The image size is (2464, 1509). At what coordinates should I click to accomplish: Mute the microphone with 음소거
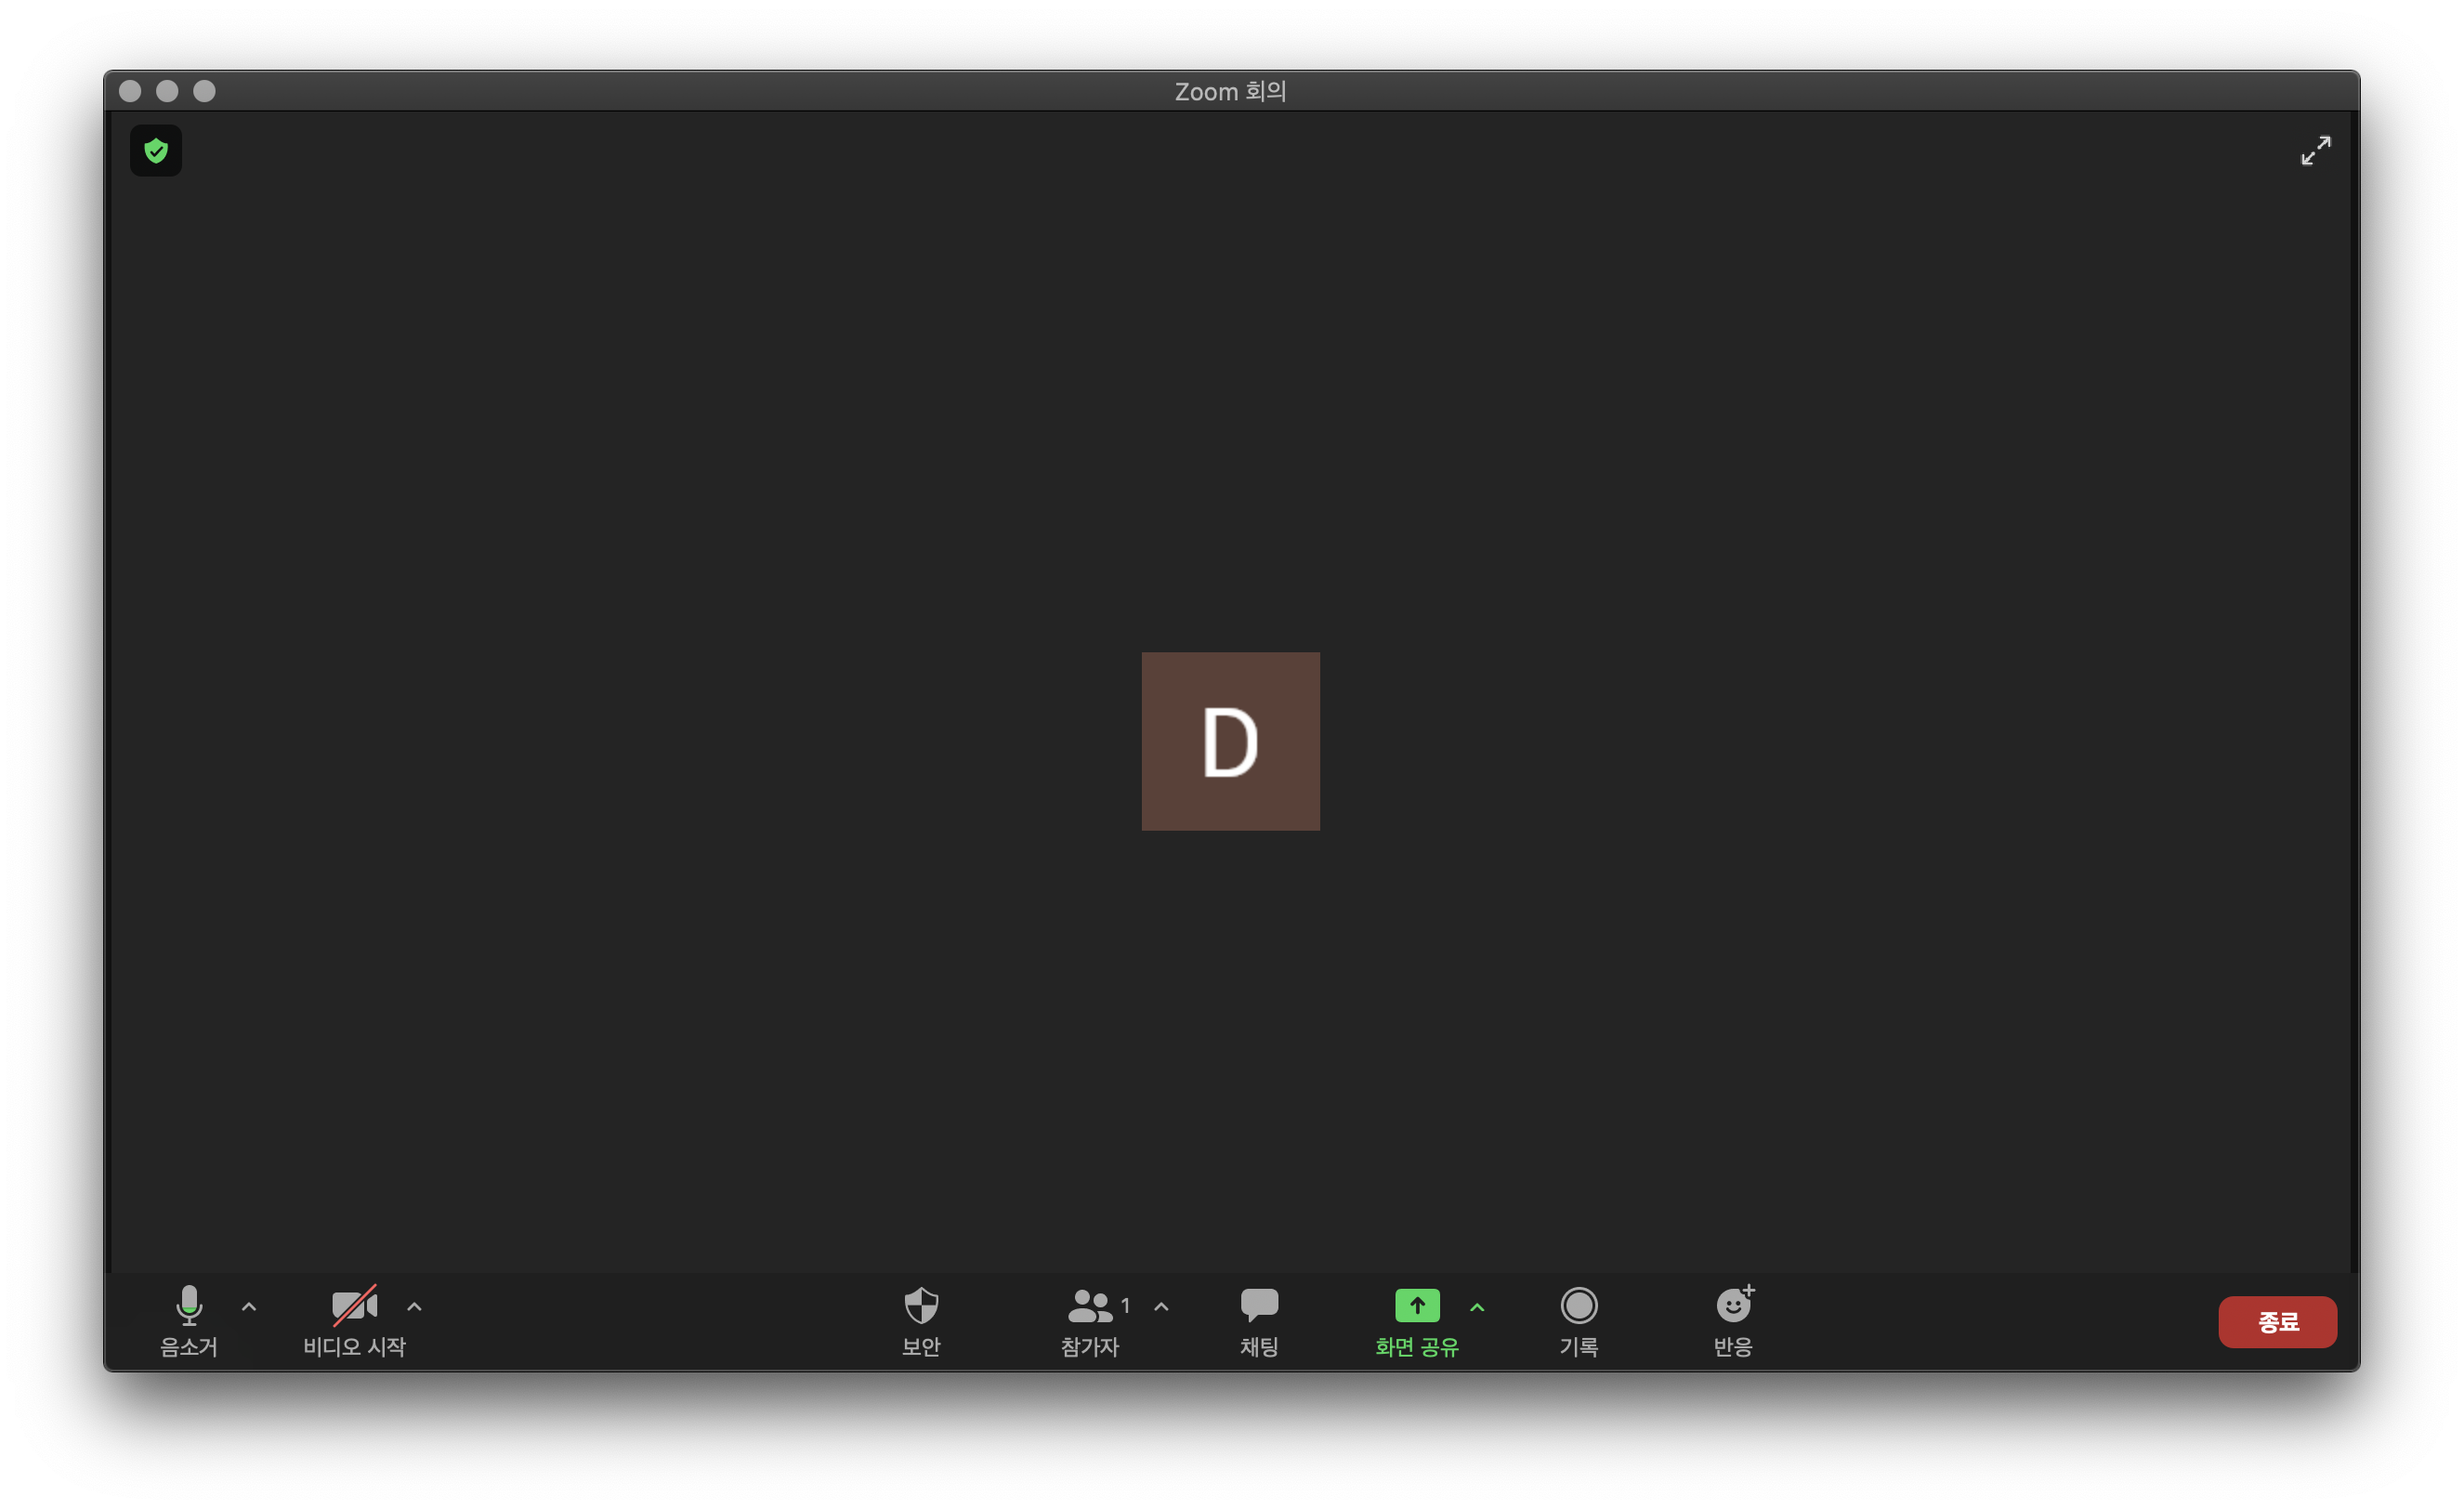point(189,1305)
